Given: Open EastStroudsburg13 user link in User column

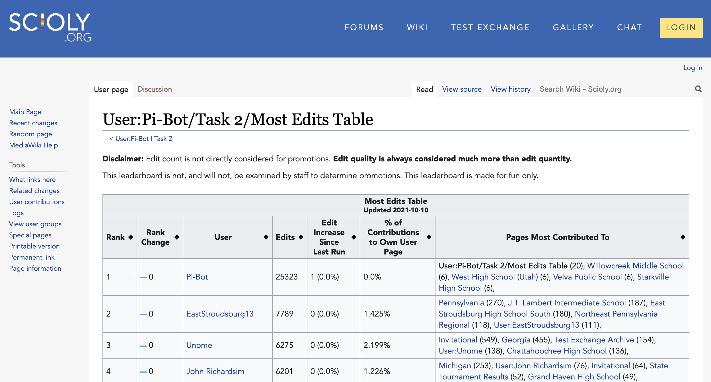Looking at the screenshot, I should click(x=220, y=314).
